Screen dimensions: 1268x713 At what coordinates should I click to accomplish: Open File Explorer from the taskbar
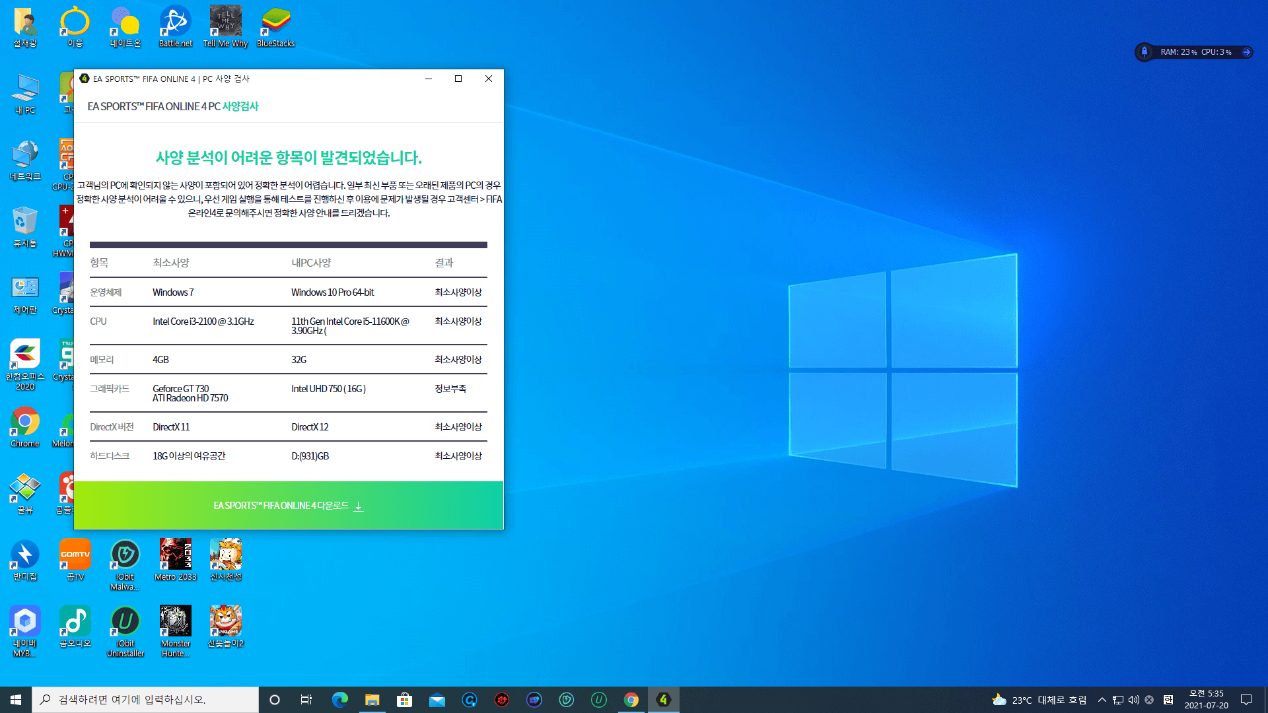[372, 700]
